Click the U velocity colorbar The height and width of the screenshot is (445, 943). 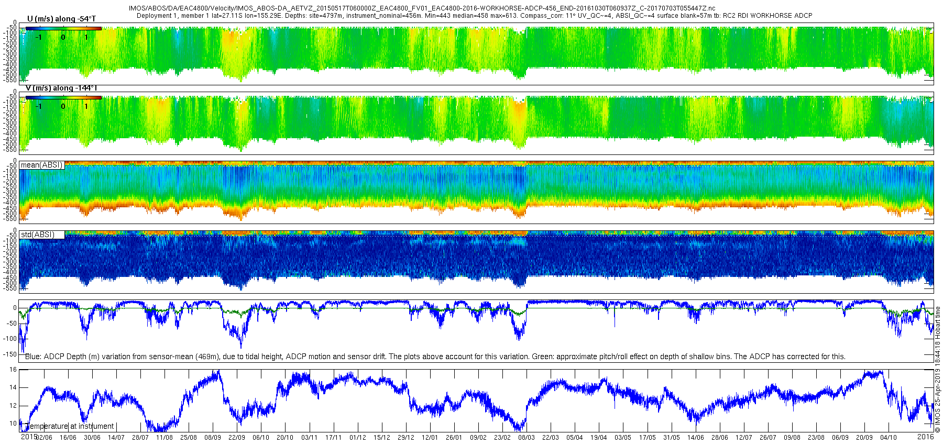63,29
